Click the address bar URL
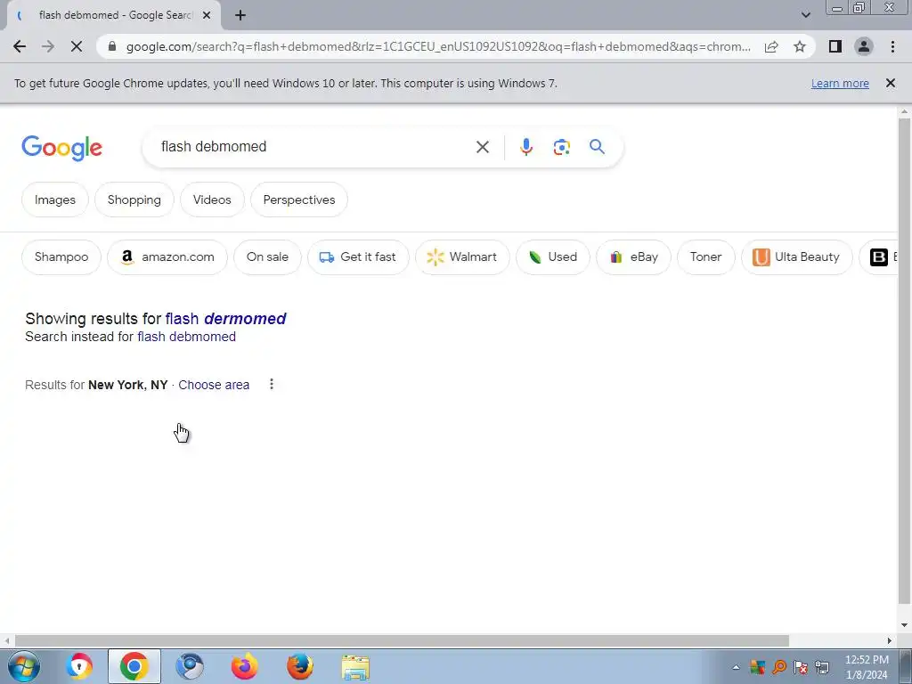This screenshot has width=912, height=684. [x=438, y=46]
